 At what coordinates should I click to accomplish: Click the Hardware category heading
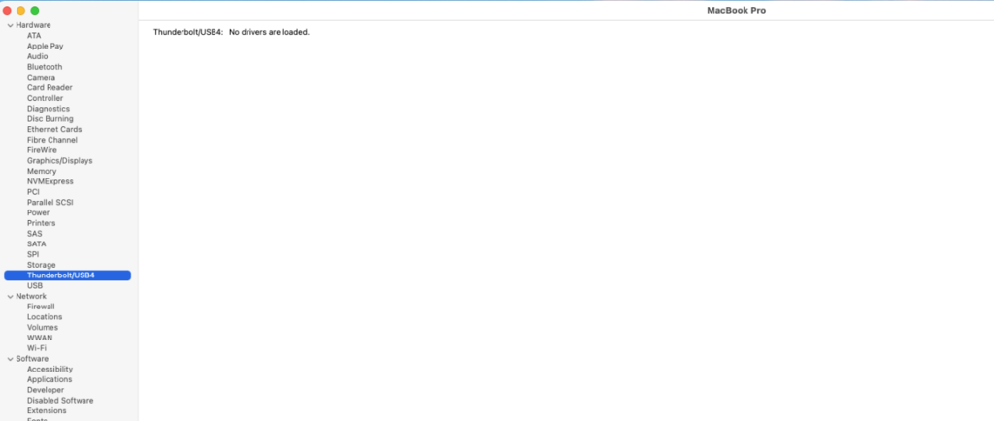(33, 25)
